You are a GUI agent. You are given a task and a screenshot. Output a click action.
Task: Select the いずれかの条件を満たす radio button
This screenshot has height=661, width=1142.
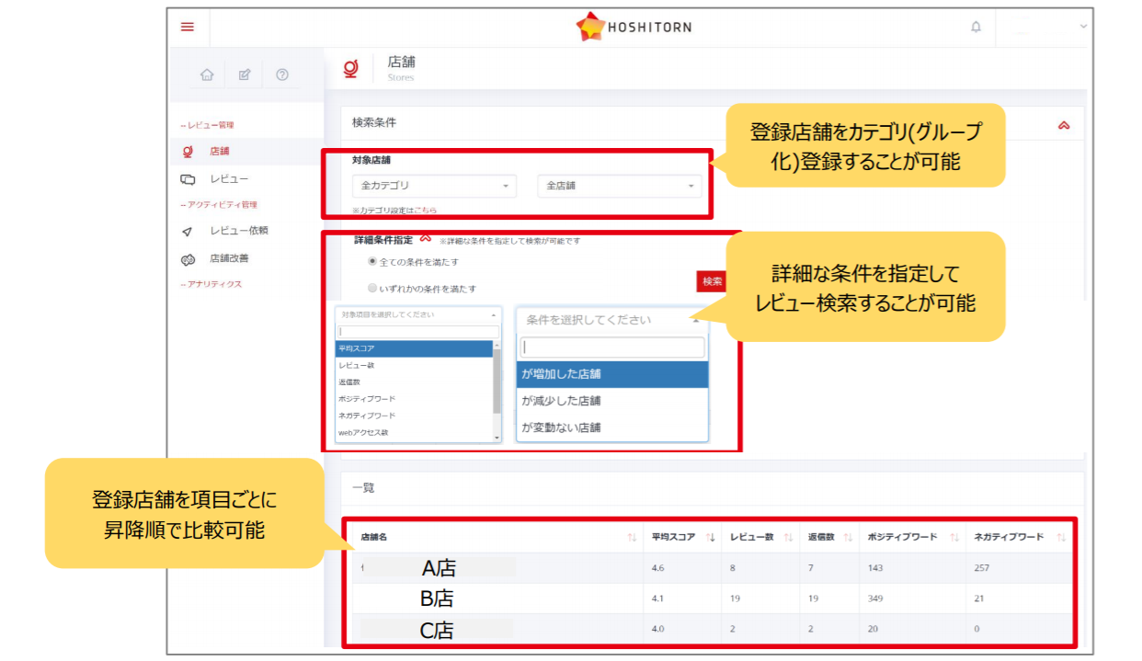[x=372, y=288]
